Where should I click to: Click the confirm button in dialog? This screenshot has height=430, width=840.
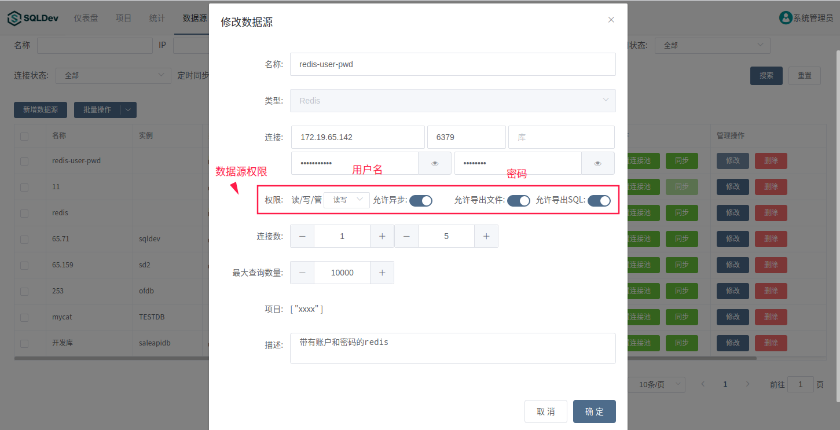tap(594, 411)
